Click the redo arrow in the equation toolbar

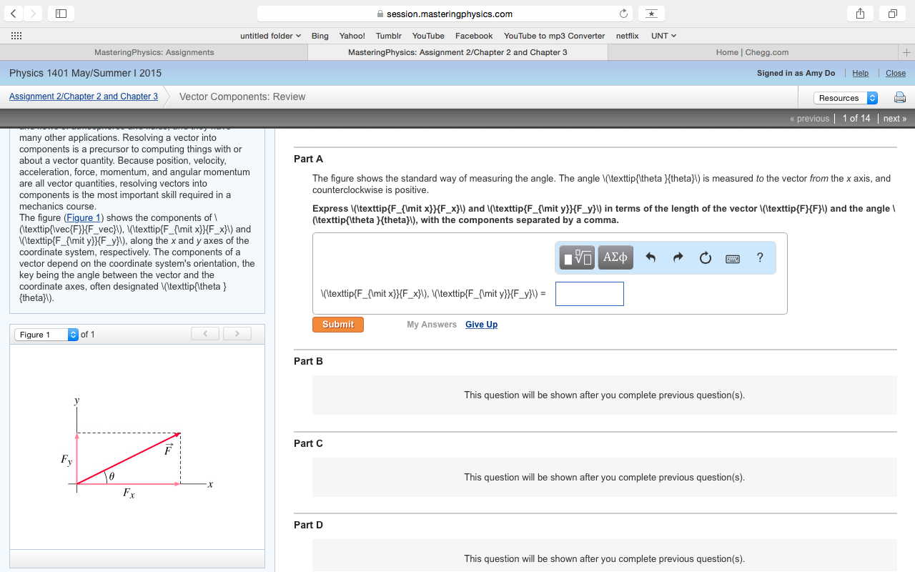tap(678, 257)
